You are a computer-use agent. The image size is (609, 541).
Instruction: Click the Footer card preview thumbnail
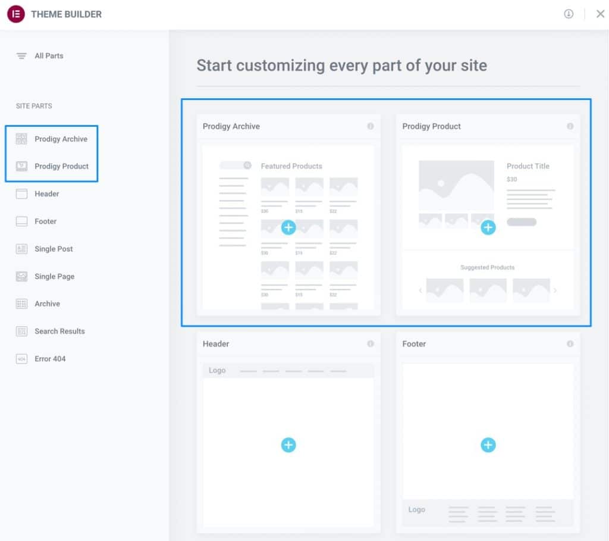(488, 445)
